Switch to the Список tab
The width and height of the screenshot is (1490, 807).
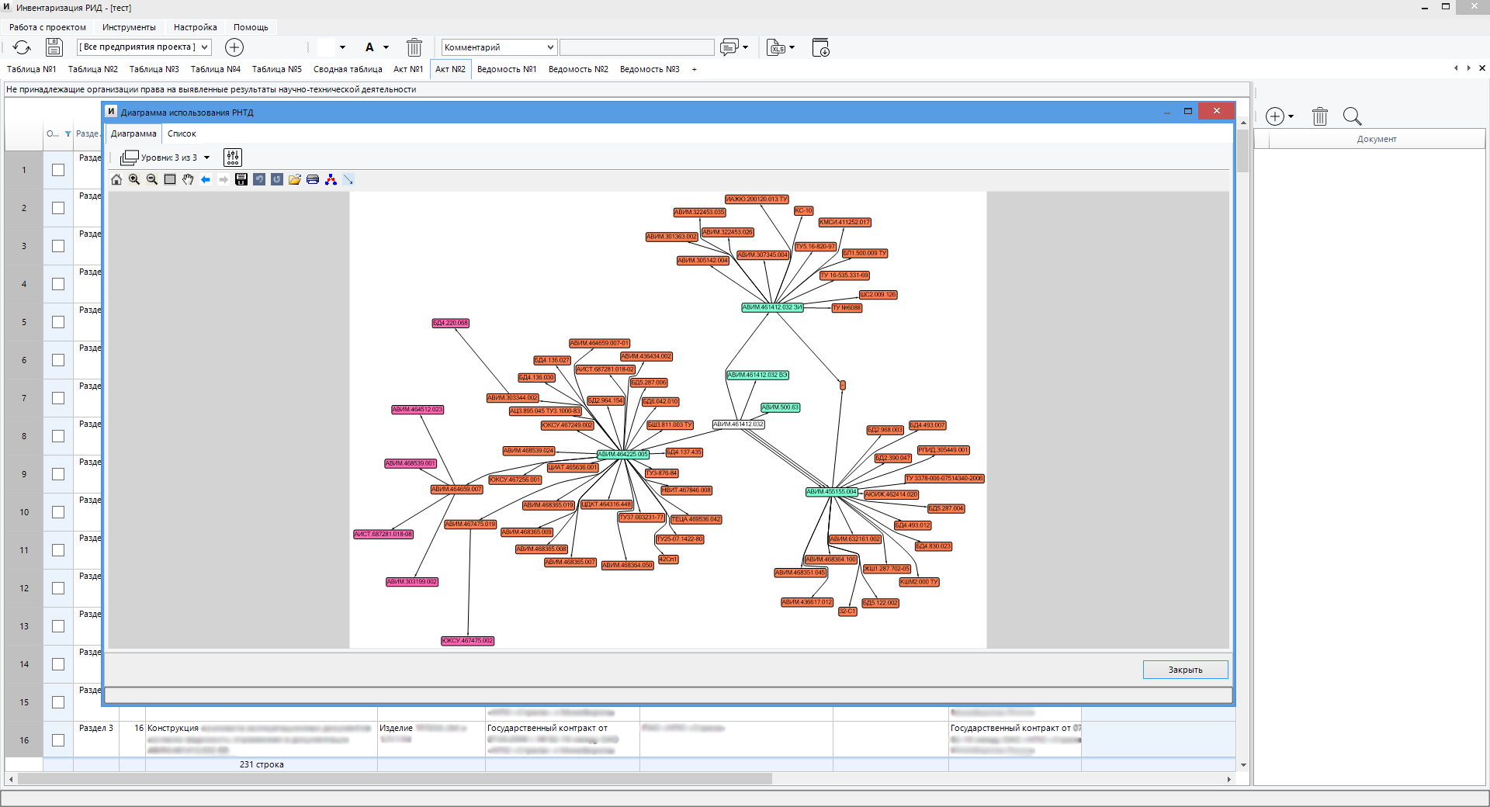click(x=182, y=133)
